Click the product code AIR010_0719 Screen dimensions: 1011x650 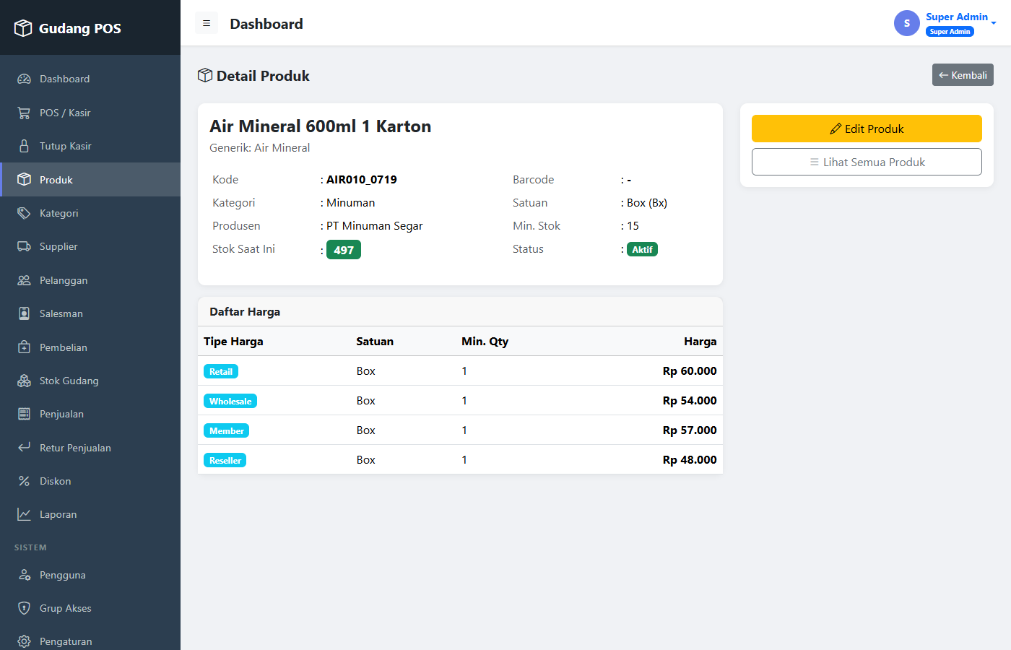click(x=362, y=179)
